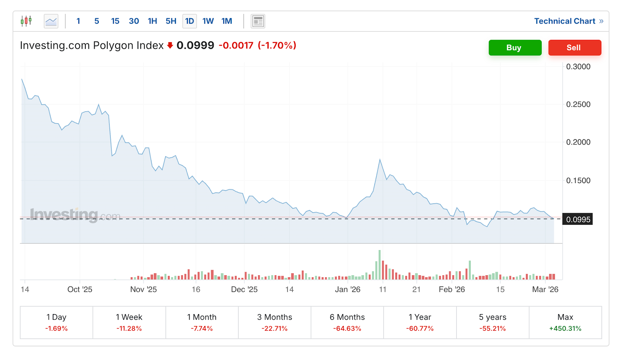
Task: Show 5 years performance range
Action: pos(493,322)
